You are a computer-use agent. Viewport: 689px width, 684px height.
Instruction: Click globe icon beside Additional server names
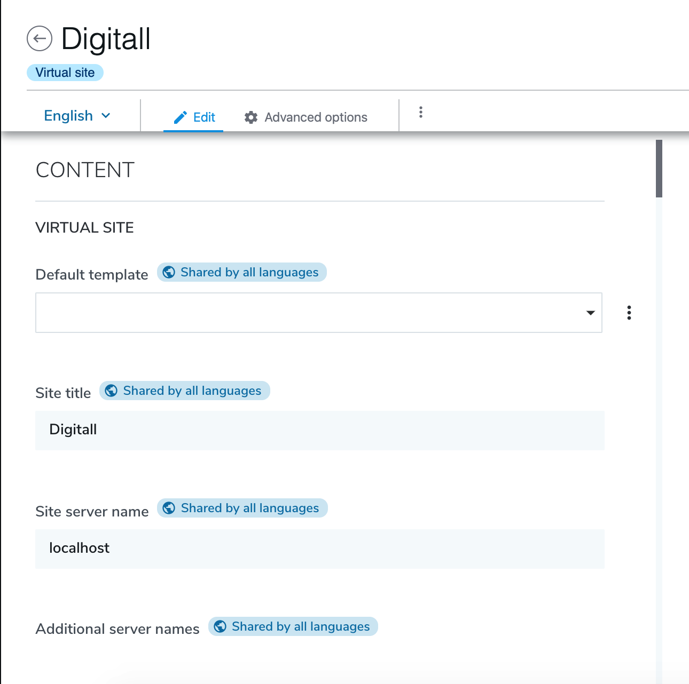click(220, 626)
